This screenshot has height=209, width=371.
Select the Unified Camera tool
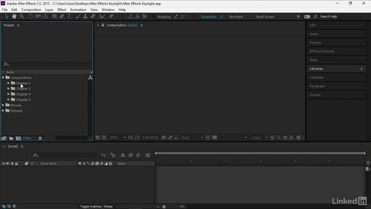pyautogui.click(x=38, y=16)
